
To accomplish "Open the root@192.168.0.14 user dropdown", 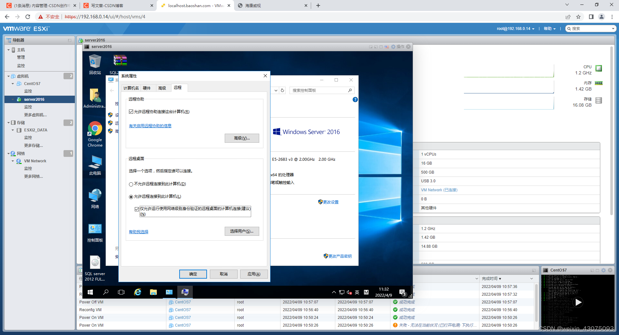I will click(x=516, y=29).
